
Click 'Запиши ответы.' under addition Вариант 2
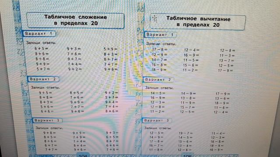coord(45,87)
